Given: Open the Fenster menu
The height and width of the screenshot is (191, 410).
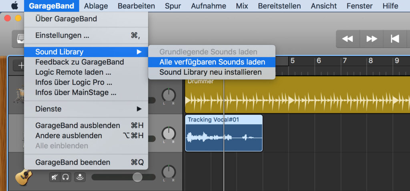Looking at the screenshot, I should coord(360,6).
